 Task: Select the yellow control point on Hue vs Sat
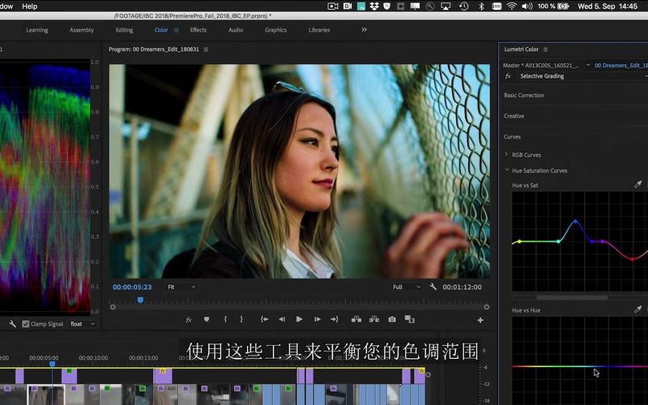(519, 241)
